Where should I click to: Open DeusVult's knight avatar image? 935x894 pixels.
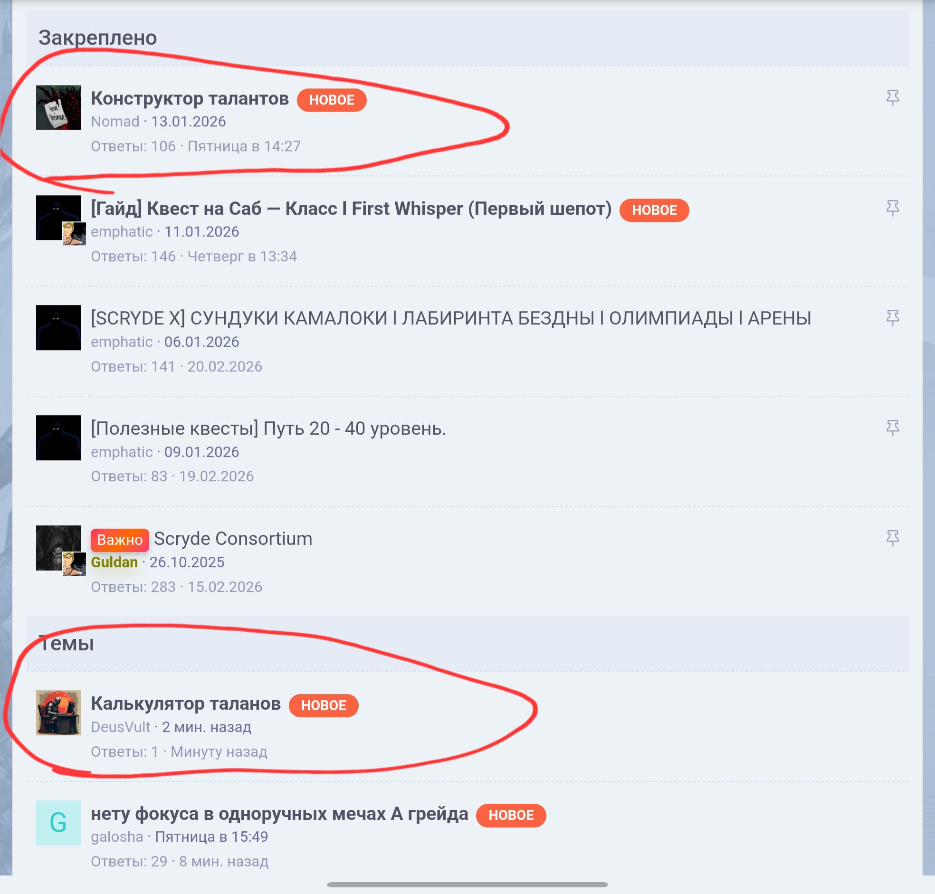58,713
